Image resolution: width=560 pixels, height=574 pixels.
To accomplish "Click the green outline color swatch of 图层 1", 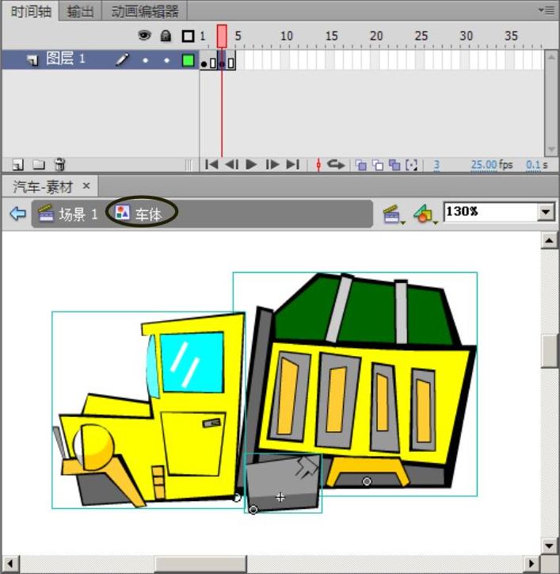I will pos(188,60).
